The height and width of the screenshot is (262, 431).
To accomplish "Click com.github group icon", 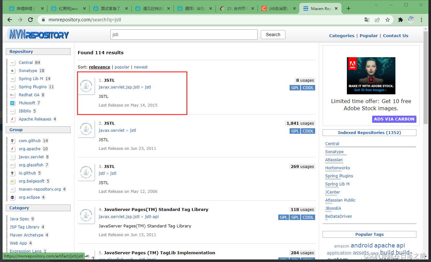I will [12, 141].
